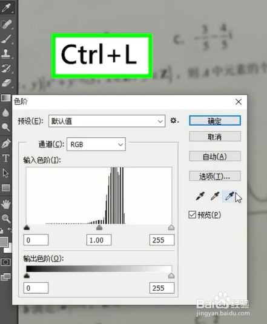Viewport: 267px width, 324px height.
Task: Pick the set black point eyedropper
Action: pyautogui.click(x=200, y=196)
